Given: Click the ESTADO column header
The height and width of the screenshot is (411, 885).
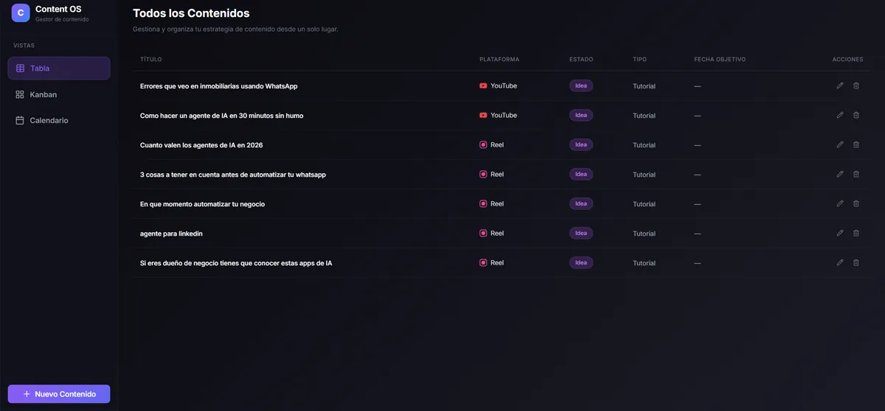Looking at the screenshot, I should pyautogui.click(x=581, y=59).
